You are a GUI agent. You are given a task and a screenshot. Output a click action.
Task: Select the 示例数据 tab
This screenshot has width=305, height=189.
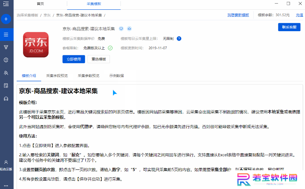[116, 76]
